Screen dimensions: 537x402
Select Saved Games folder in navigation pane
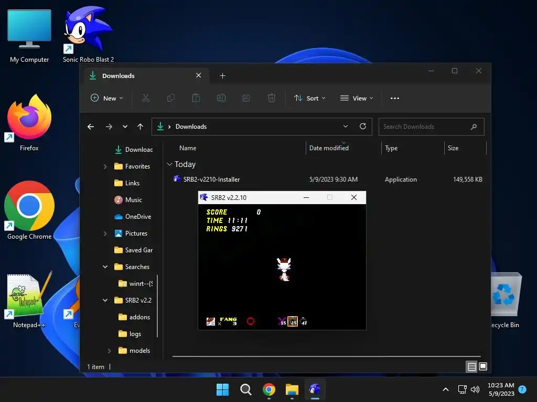pyautogui.click(x=134, y=250)
